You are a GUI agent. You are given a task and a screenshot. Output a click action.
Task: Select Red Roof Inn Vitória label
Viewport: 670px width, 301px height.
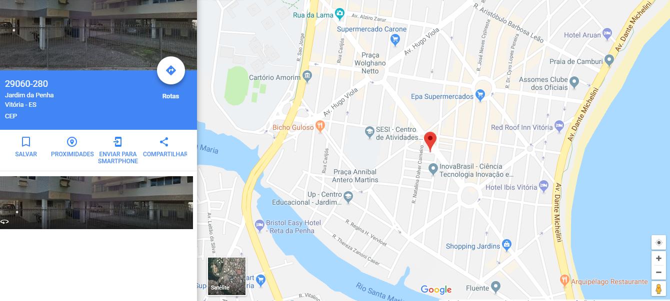(522, 127)
